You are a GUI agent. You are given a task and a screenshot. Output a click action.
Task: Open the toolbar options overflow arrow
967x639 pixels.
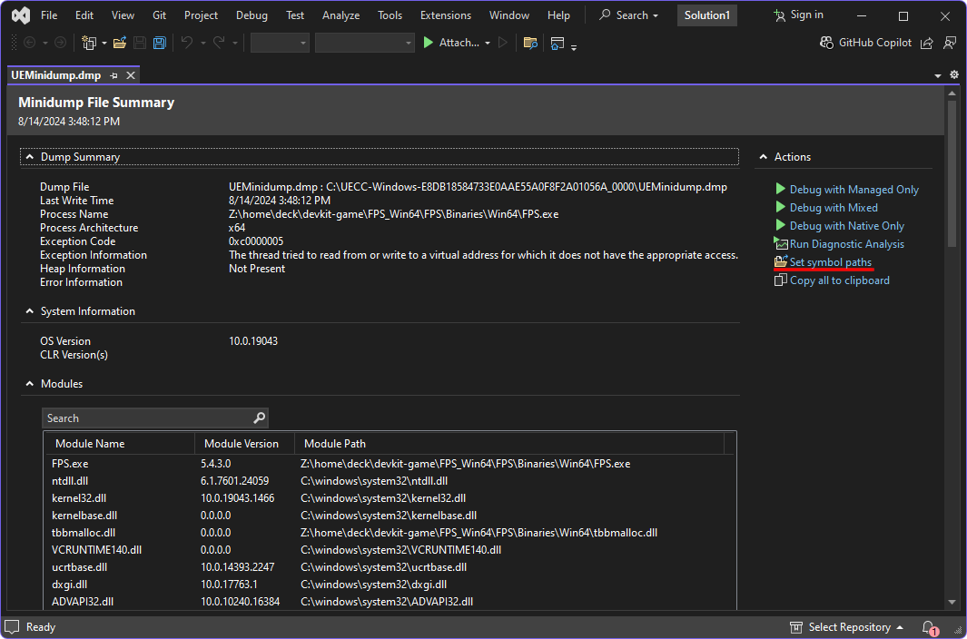click(574, 47)
